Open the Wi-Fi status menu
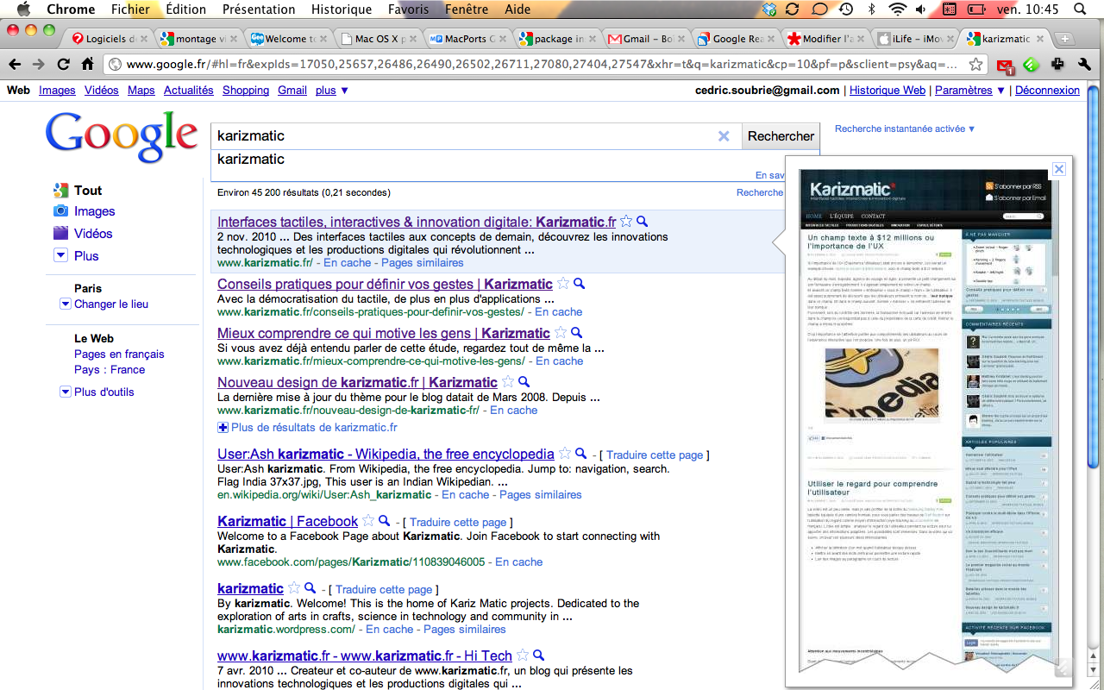This screenshot has height=690, width=1104. coord(898,9)
